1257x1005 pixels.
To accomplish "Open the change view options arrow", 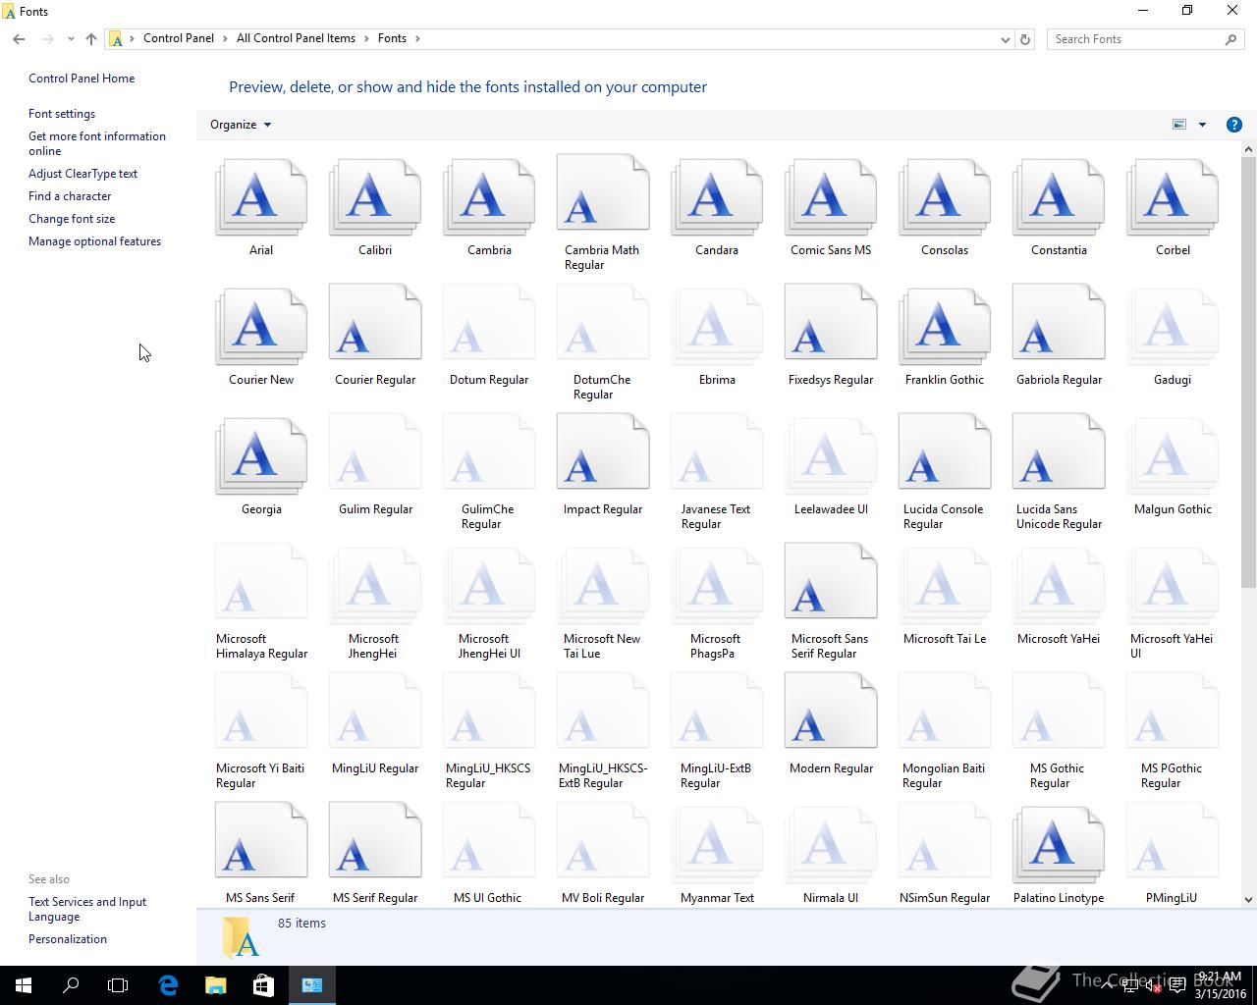I will (x=1202, y=125).
